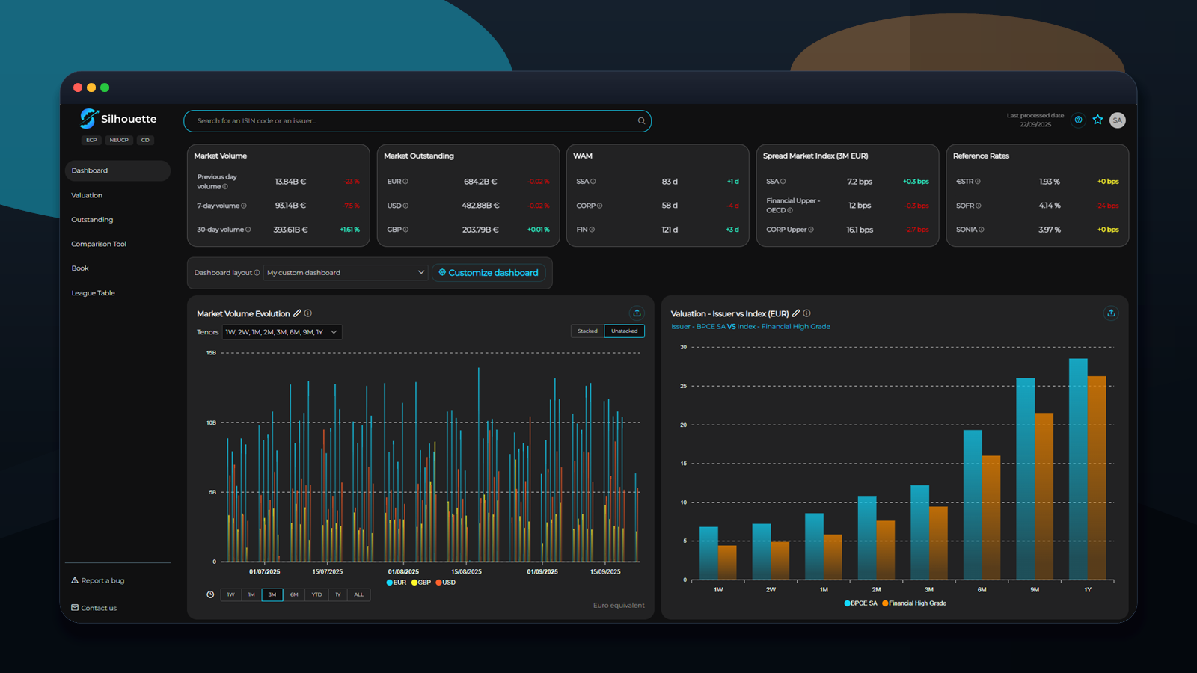Click the Customize dashboard button
The width and height of the screenshot is (1197, 673).
[489, 273]
